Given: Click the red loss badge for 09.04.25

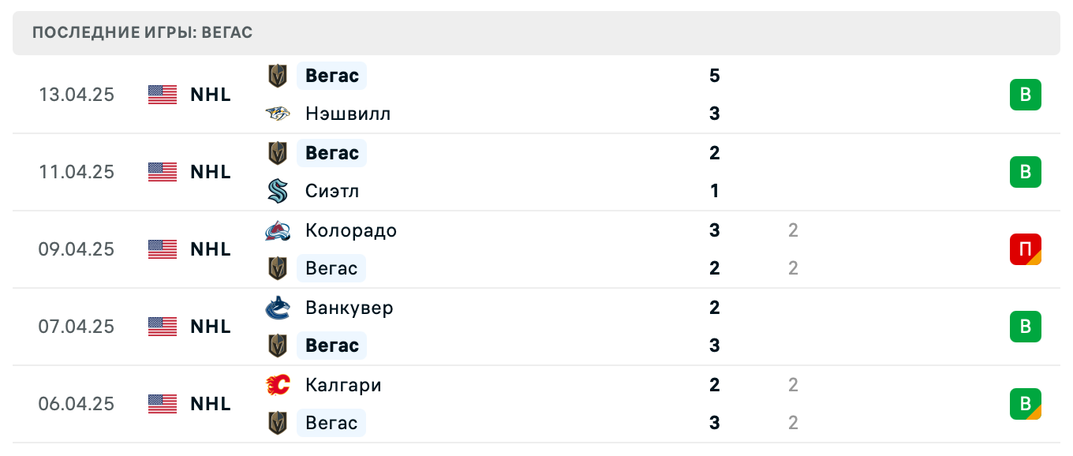Looking at the screenshot, I should 1026,249.
